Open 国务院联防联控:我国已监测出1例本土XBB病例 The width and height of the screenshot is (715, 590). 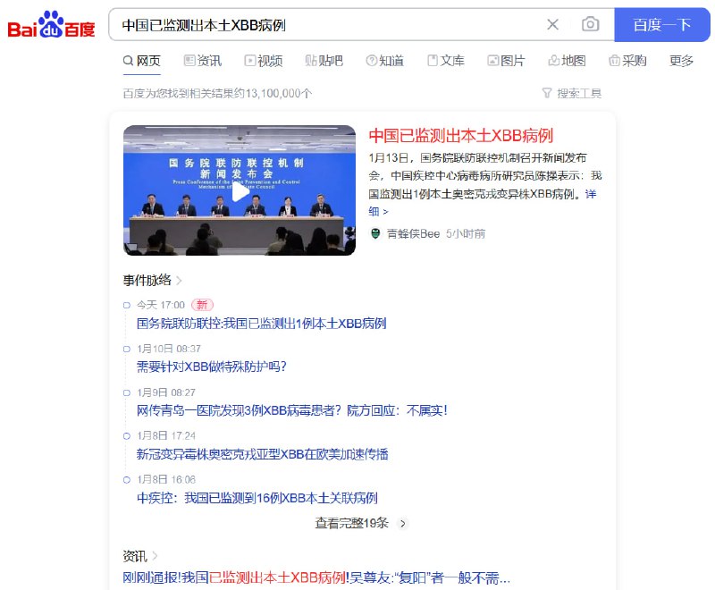point(261,324)
